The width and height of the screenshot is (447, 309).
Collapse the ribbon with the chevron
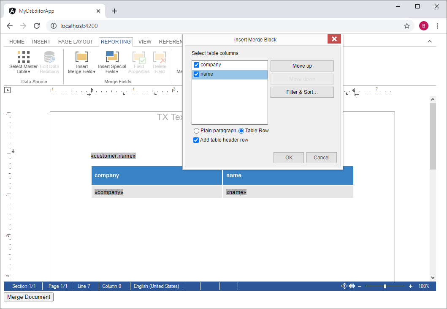point(430,41)
